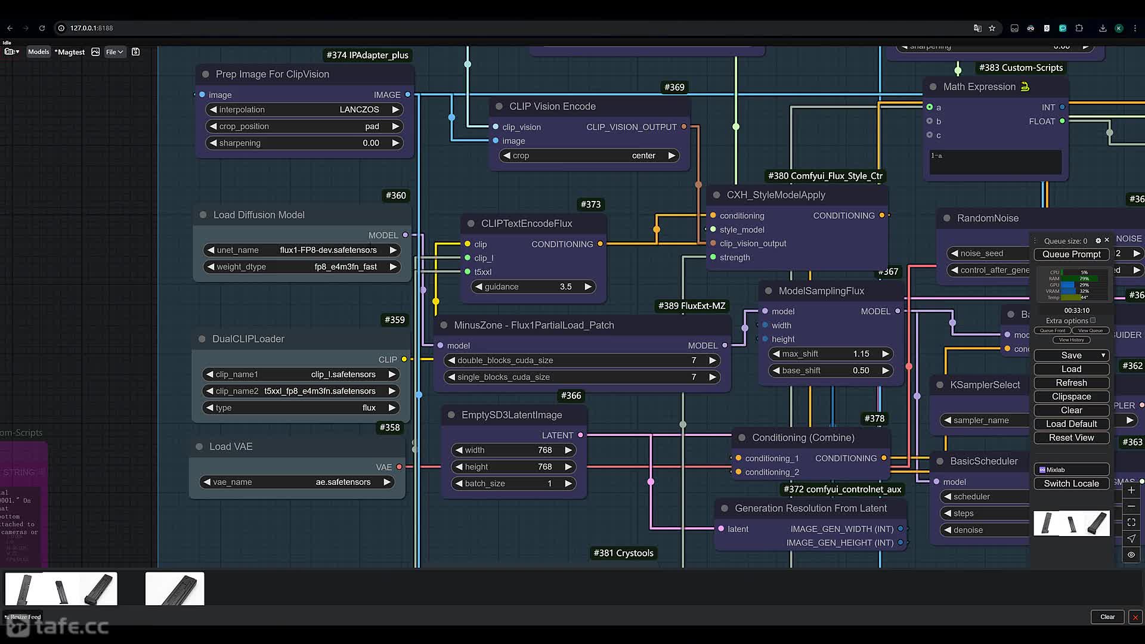The height and width of the screenshot is (644, 1145).
Task: Open the crop_position pad selector
Action: (304, 126)
